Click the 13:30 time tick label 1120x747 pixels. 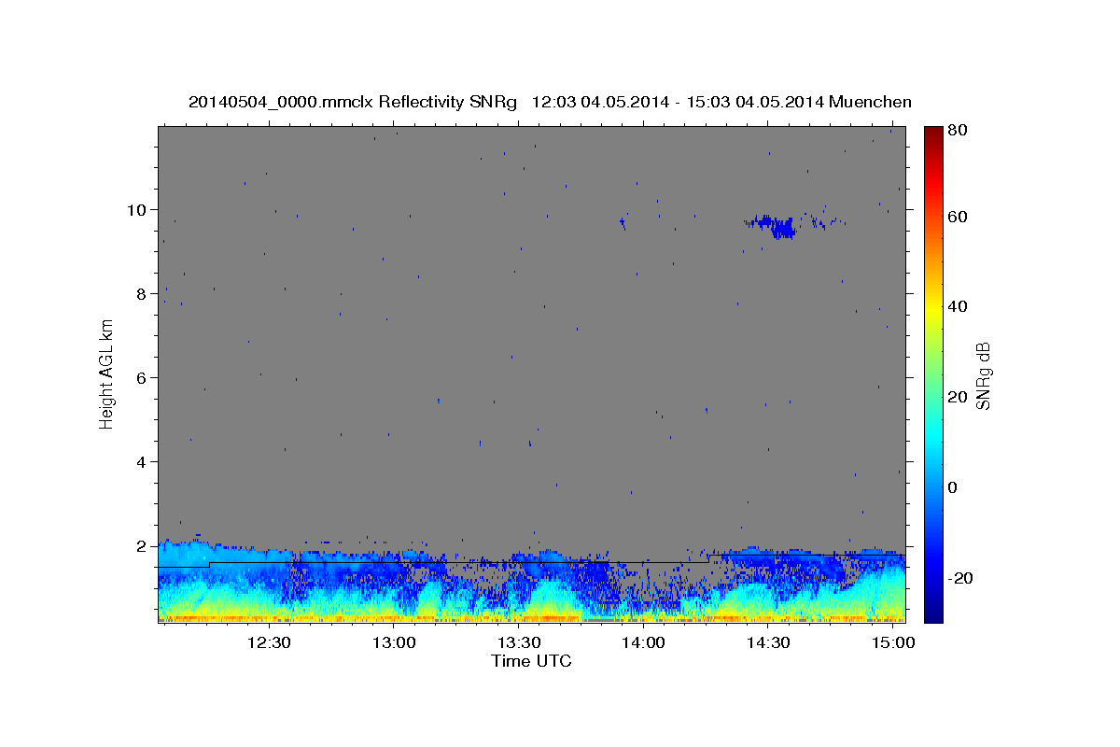pyautogui.click(x=519, y=643)
